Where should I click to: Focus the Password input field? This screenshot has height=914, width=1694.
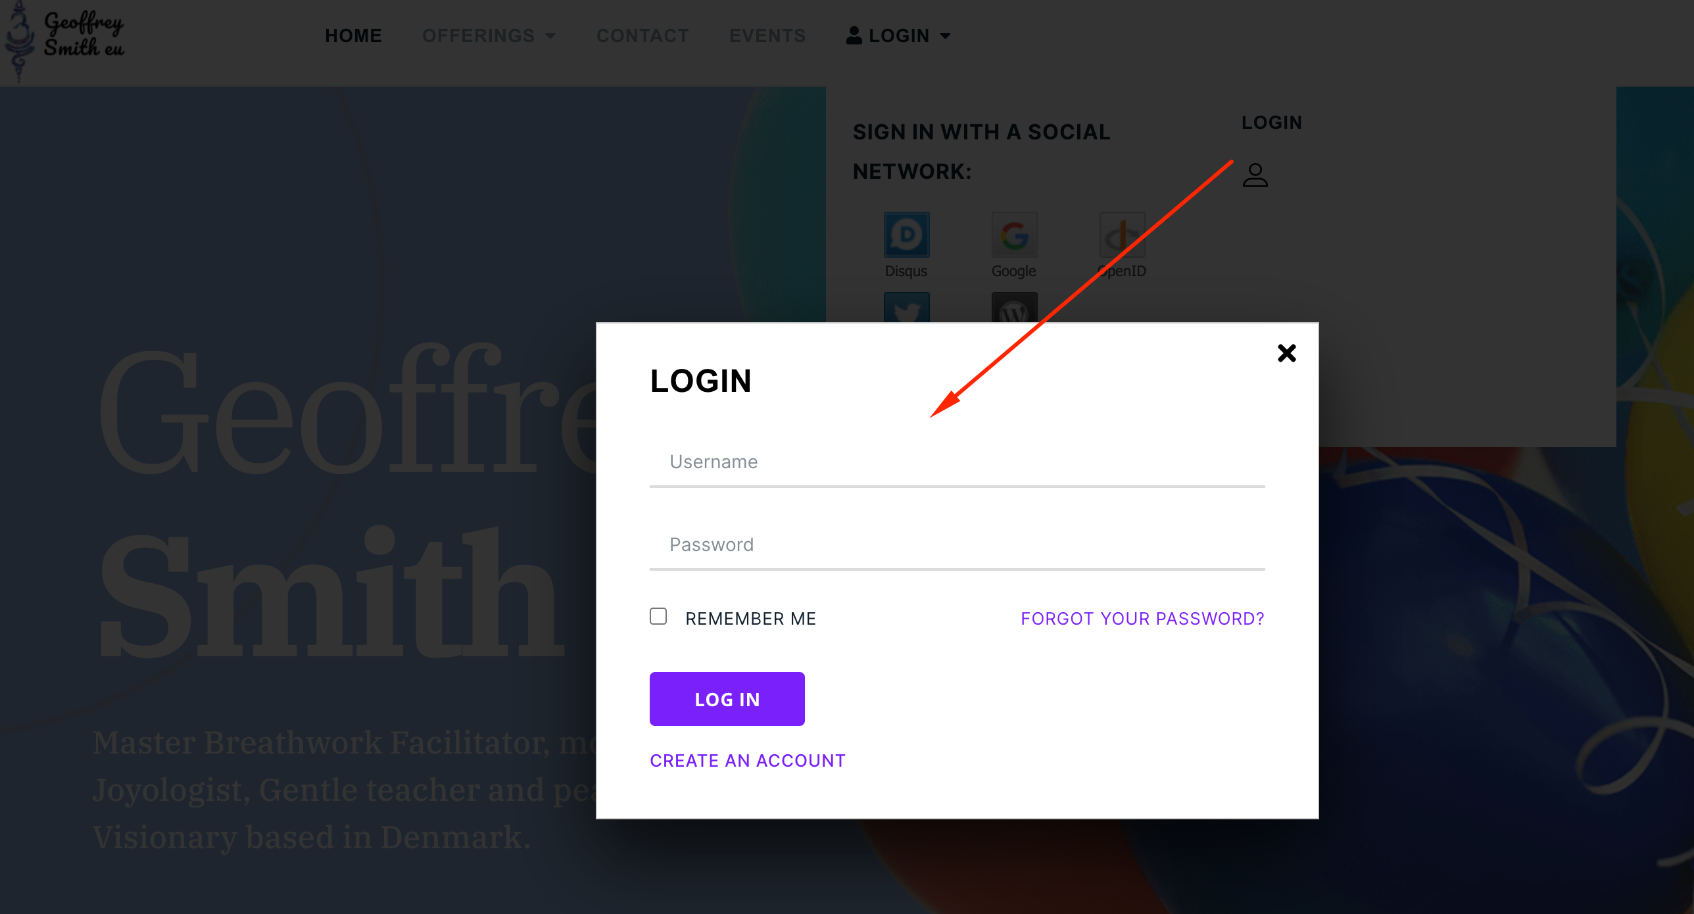(957, 545)
